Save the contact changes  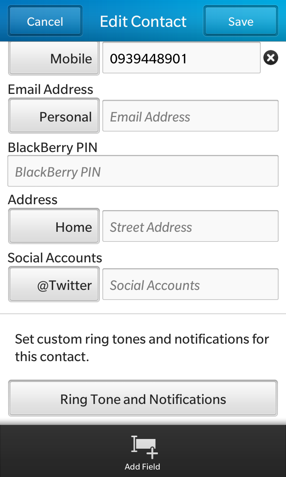click(241, 21)
